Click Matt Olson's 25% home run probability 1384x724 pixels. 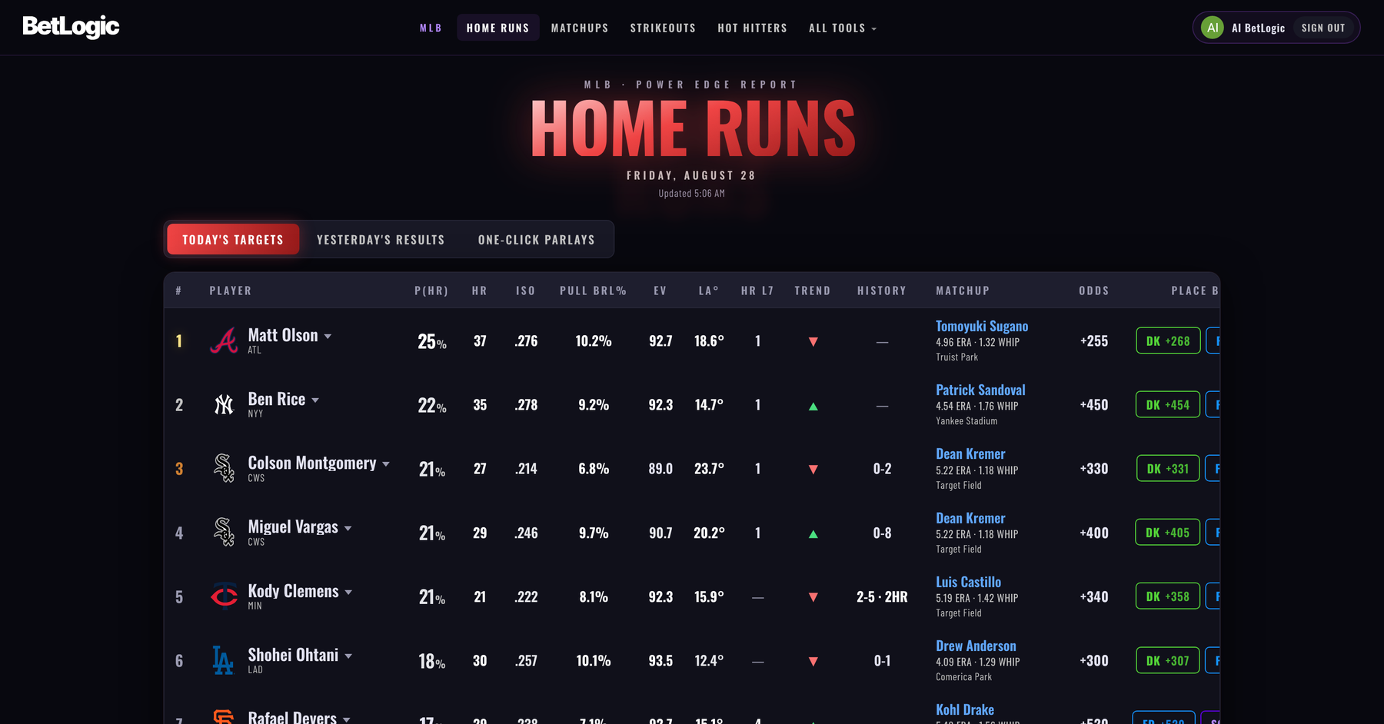pos(431,341)
